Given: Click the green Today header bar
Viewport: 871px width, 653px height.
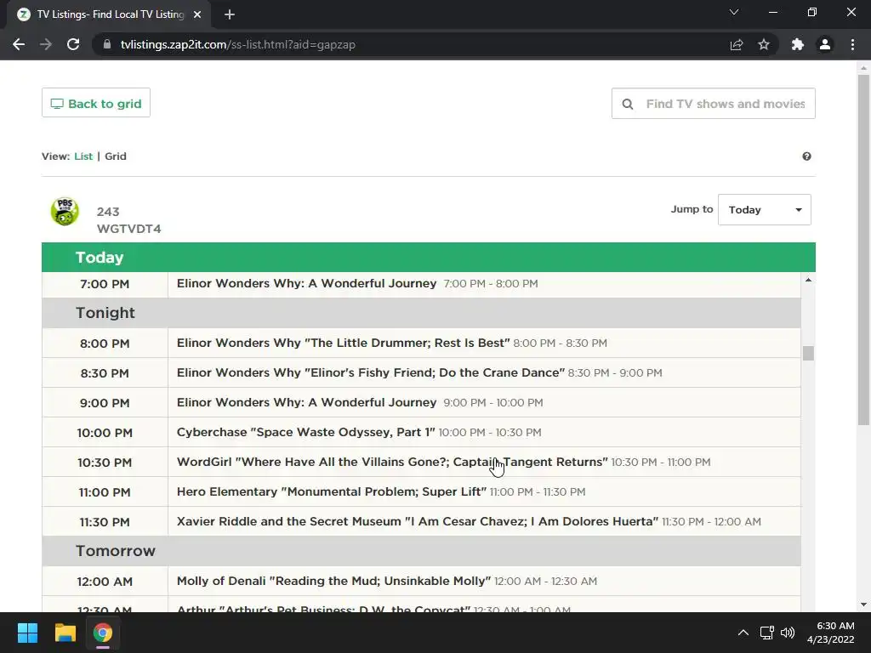Looking at the screenshot, I should pyautogui.click(x=429, y=257).
